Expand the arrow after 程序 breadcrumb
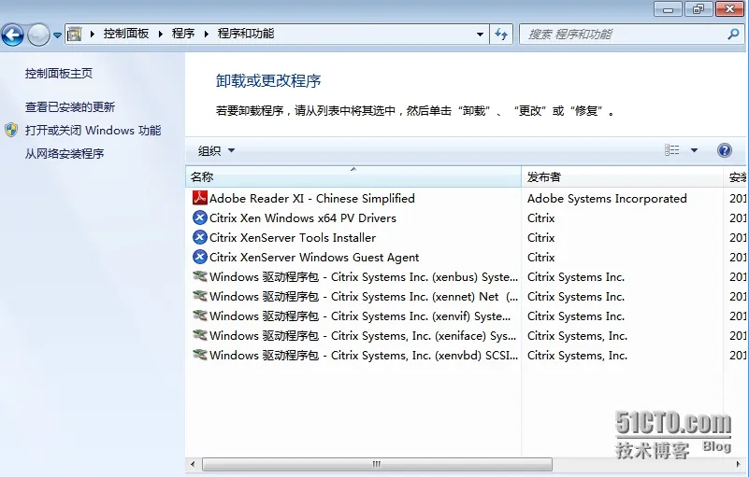749x477 pixels. pos(207,34)
